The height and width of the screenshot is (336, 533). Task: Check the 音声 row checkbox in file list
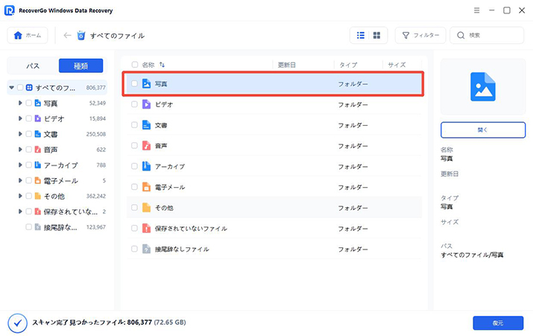[134, 146]
